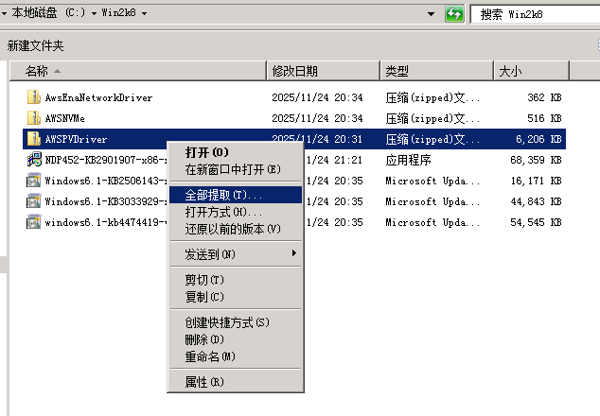
Task: Sort by the 名称 column header
Action: [x=138, y=71]
